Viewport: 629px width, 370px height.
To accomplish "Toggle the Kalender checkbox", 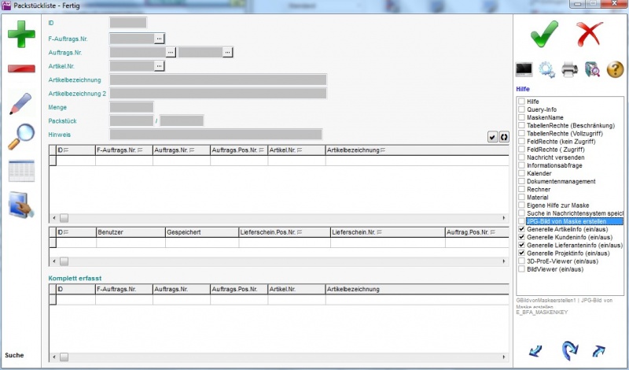I will click(520, 173).
